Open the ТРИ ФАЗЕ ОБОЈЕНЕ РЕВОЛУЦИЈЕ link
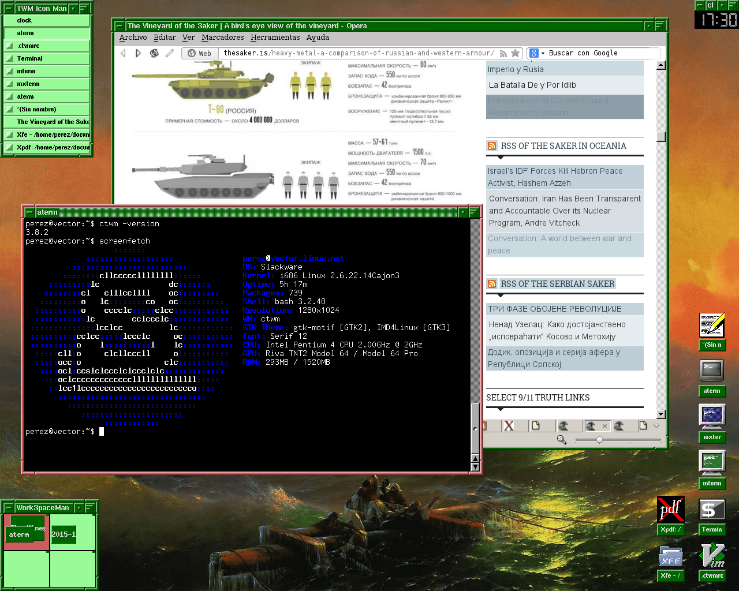Screen dimensions: 739x591 [555, 309]
